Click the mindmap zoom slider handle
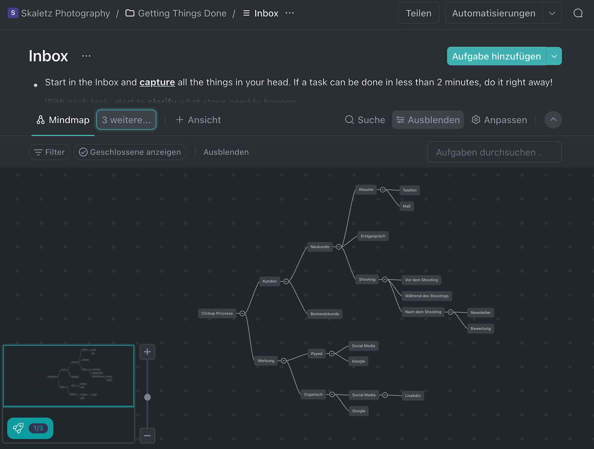This screenshot has width=594, height=449. coord(147,397)
